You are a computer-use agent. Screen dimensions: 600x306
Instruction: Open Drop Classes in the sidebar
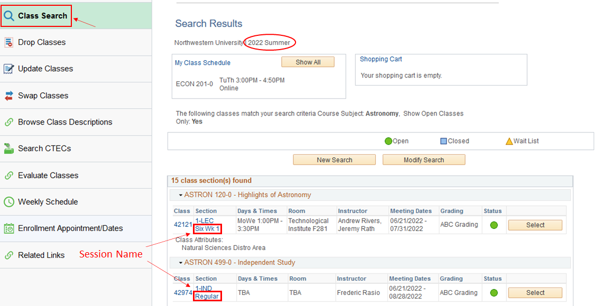coord(76,42)
